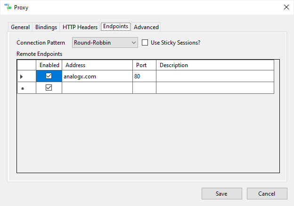Open the Connection Pattern dropdown
The image size is (294, 206).
tap(105, 43)
